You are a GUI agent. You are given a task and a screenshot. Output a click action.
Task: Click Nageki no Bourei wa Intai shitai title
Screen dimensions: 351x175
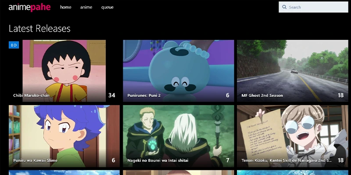(158, 161)
